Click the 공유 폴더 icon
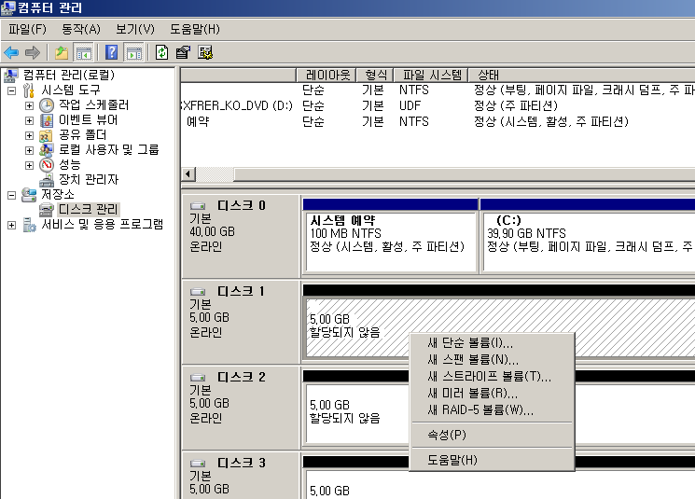The height and width of the screenshot is (499, 695). (x=46, y=135)
